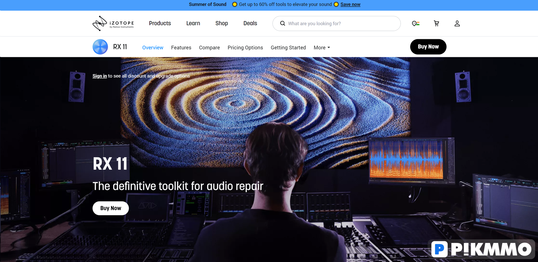Image resolution: width=538 pixels, height=262 pixels.
Task: Open the user account icon
Action: tap(457, 24)
